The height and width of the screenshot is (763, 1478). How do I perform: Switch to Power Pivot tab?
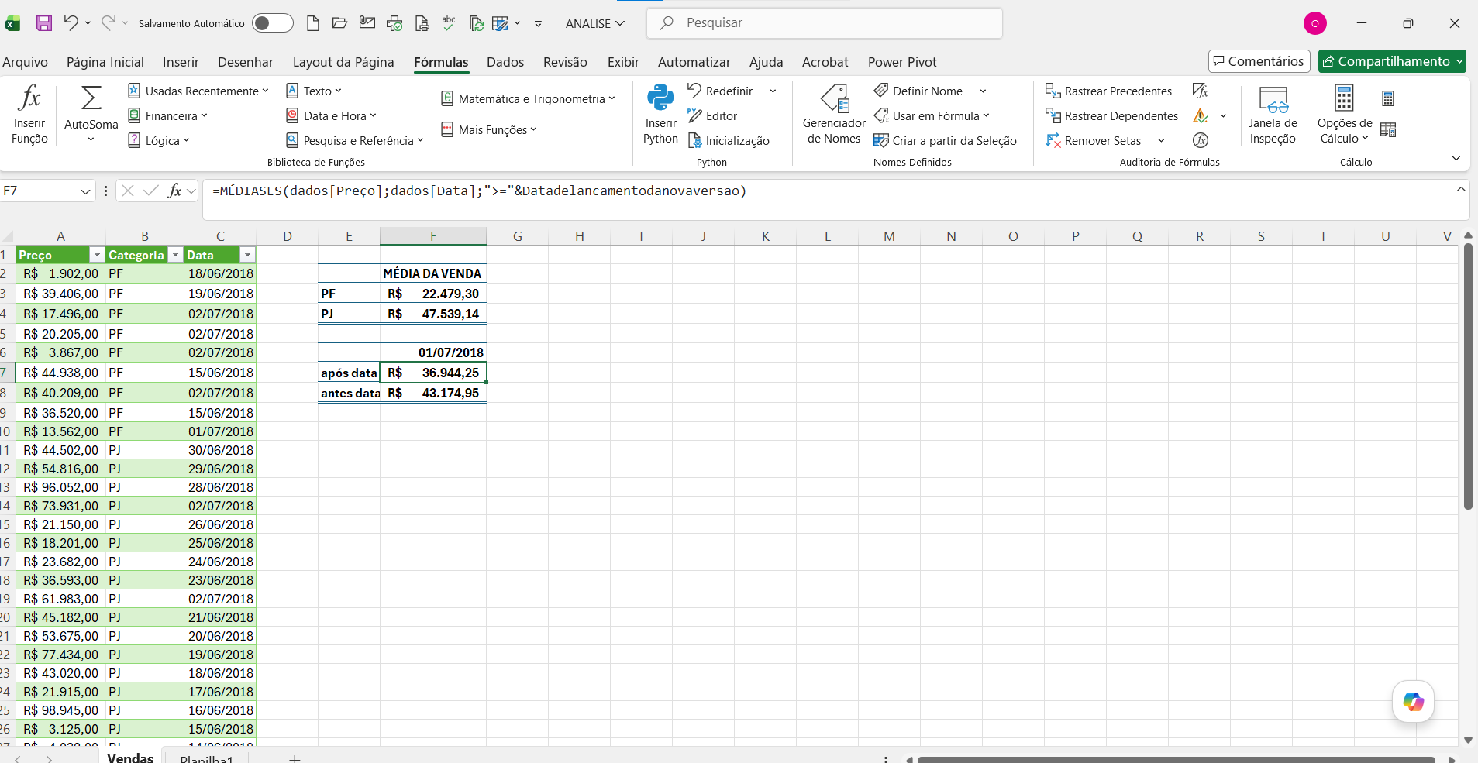click(x=902, y=62)
